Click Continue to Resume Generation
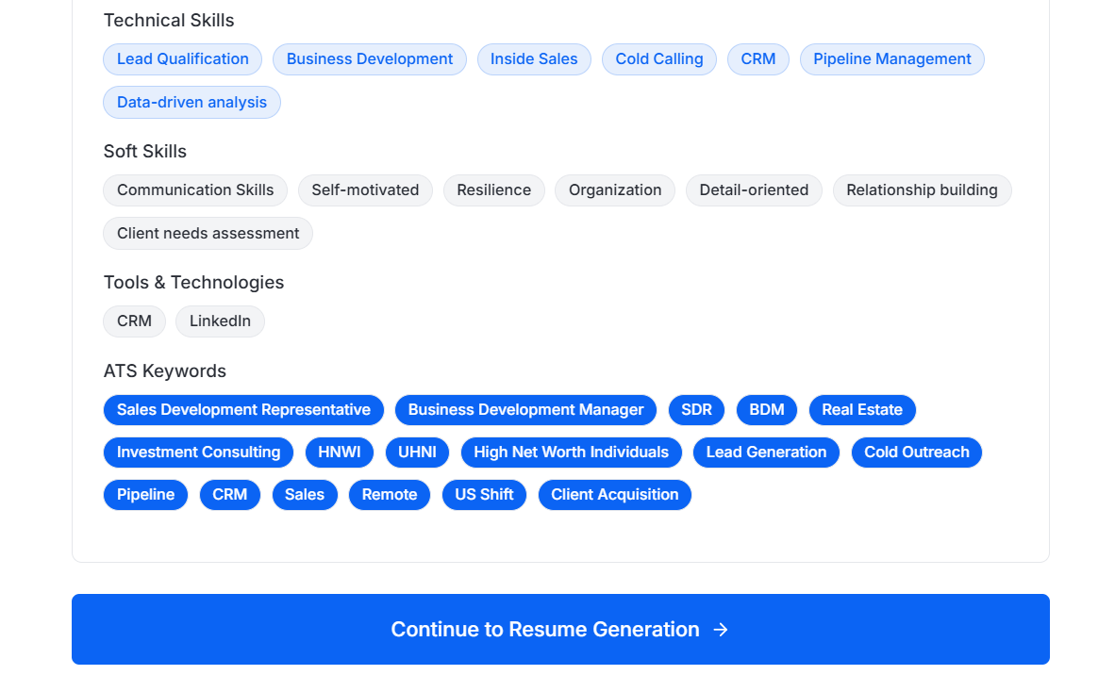The image size is (1115, 675). (x=560, y=629)
